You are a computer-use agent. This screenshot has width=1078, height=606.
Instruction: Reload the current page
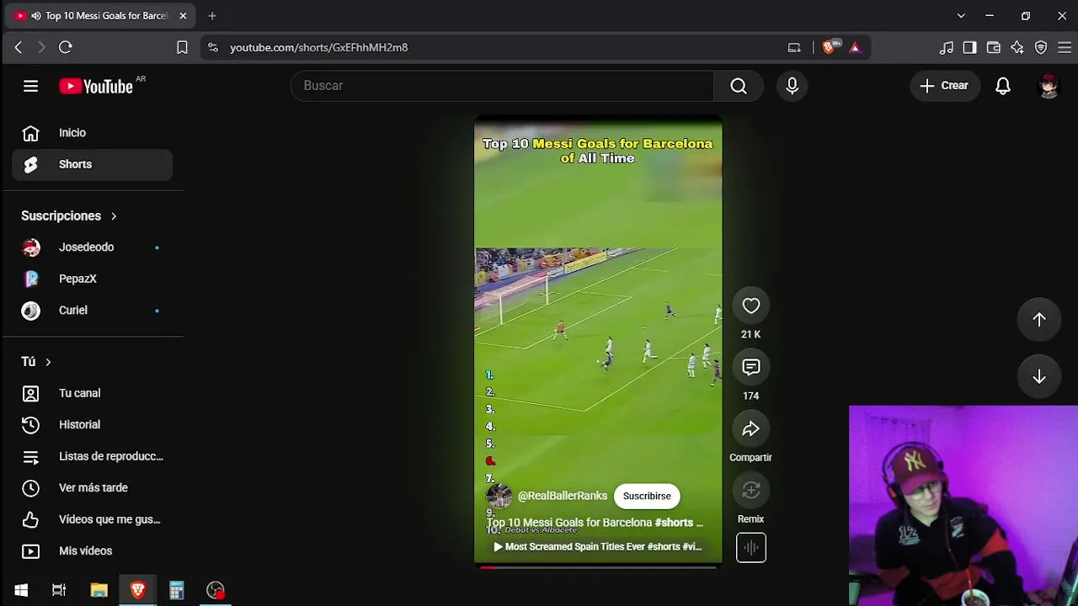point(65,47)
